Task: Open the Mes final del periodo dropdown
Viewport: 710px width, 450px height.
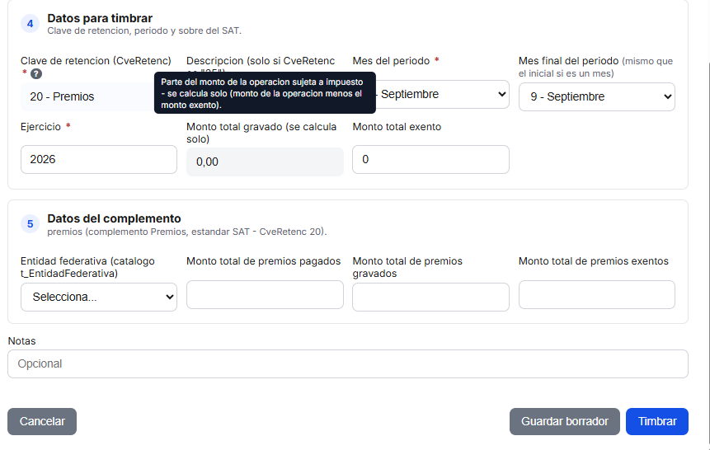Action: (x=597, y=96)
